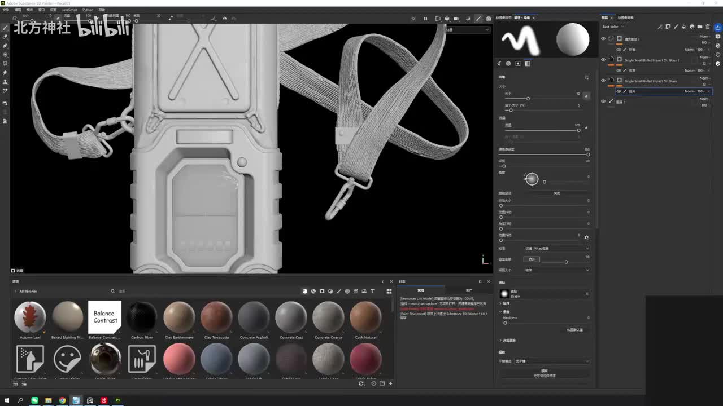The image size is (723, 406).
Task: Add a folder to the layer stack
Action: click(x=700, y=27)
